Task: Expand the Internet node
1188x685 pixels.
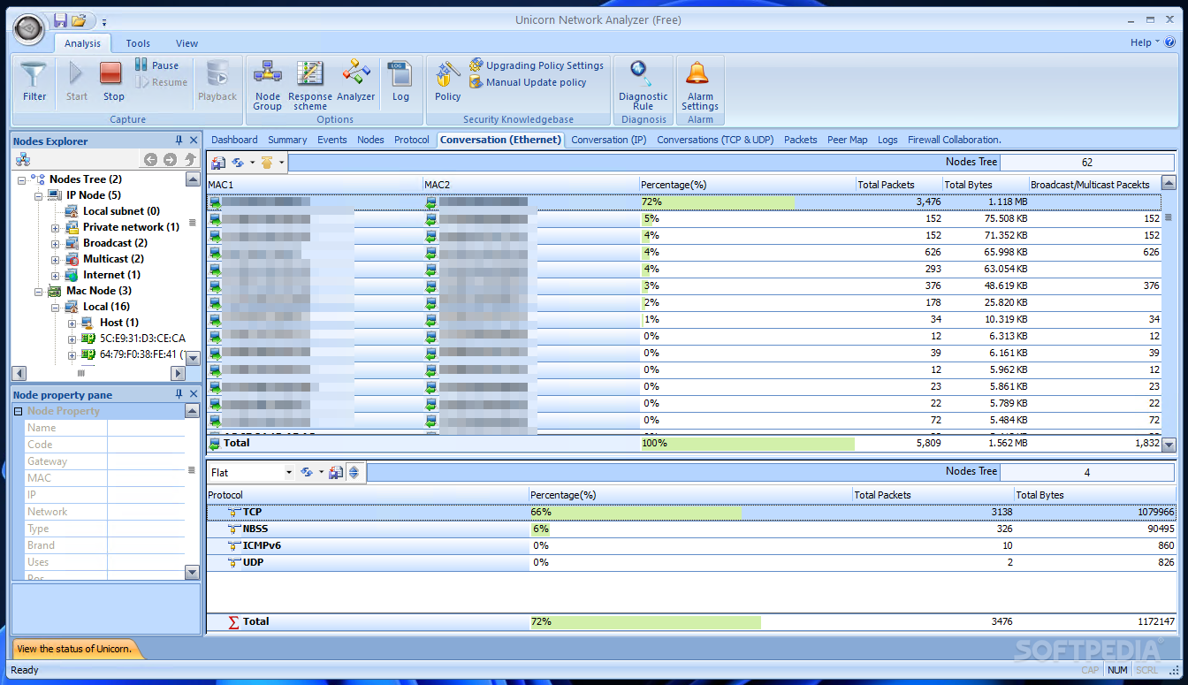Action: coord(55,275)
